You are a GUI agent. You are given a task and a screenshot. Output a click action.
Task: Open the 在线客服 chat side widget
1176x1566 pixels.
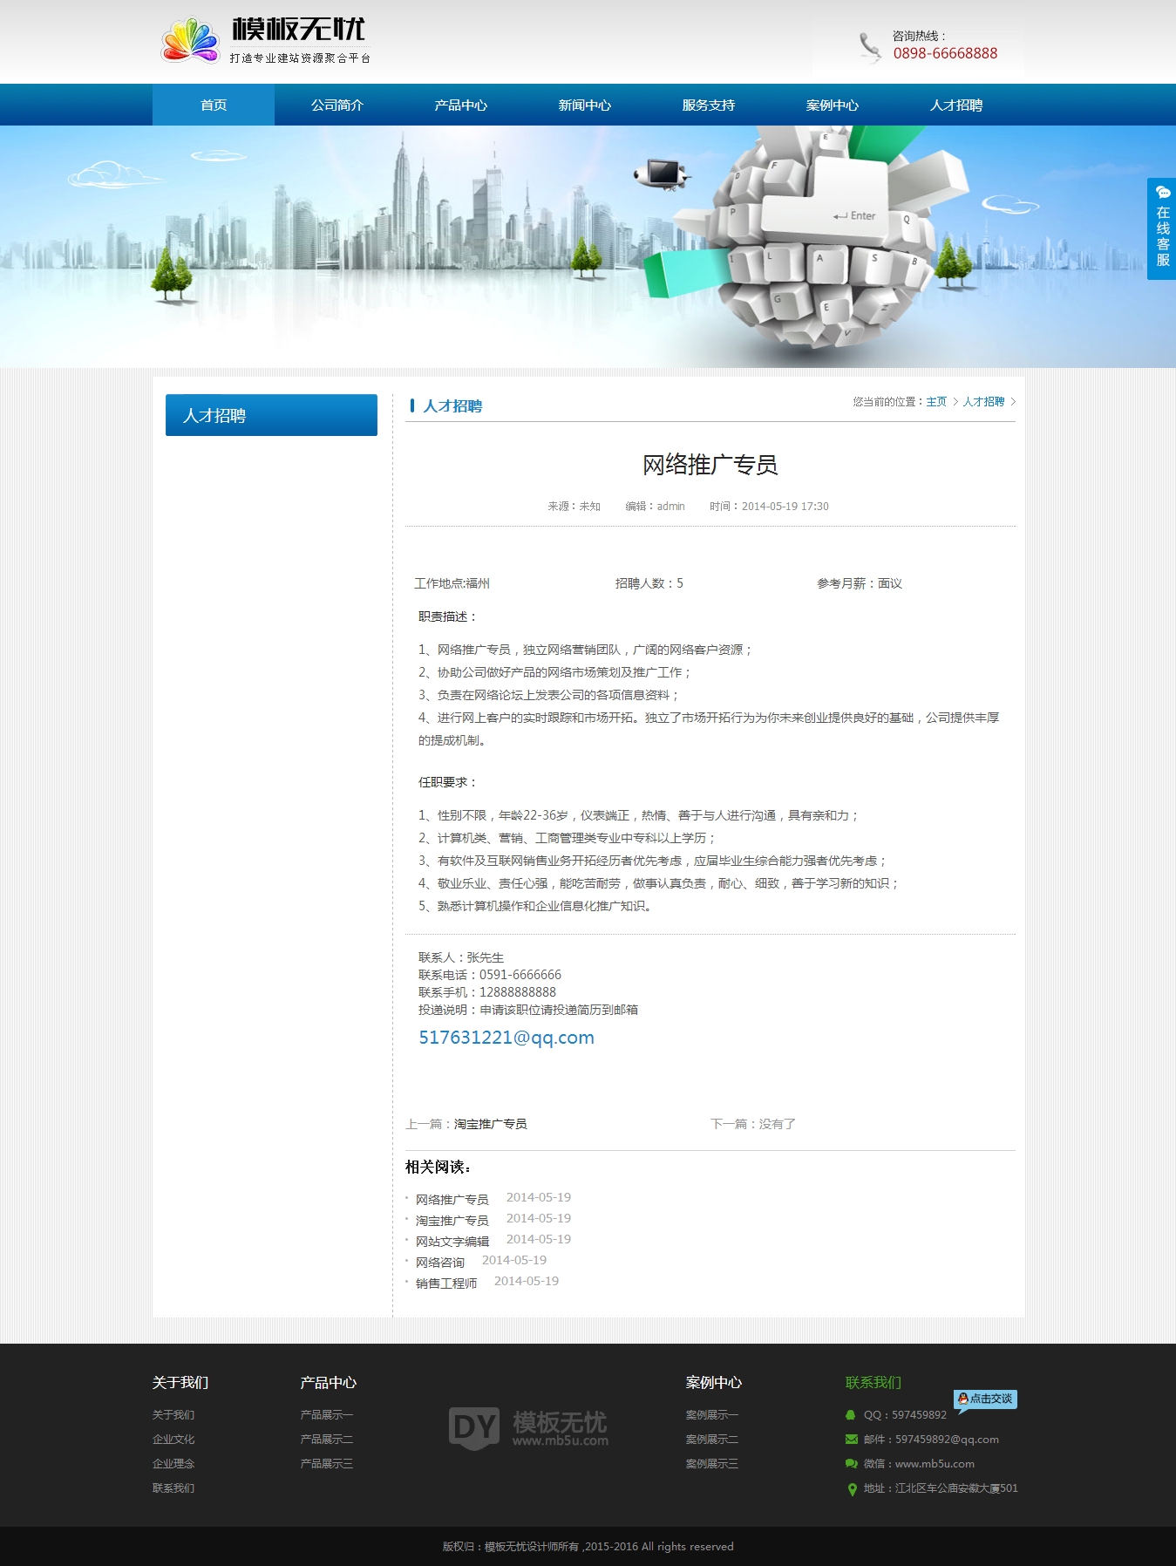tap(1162, 228)
